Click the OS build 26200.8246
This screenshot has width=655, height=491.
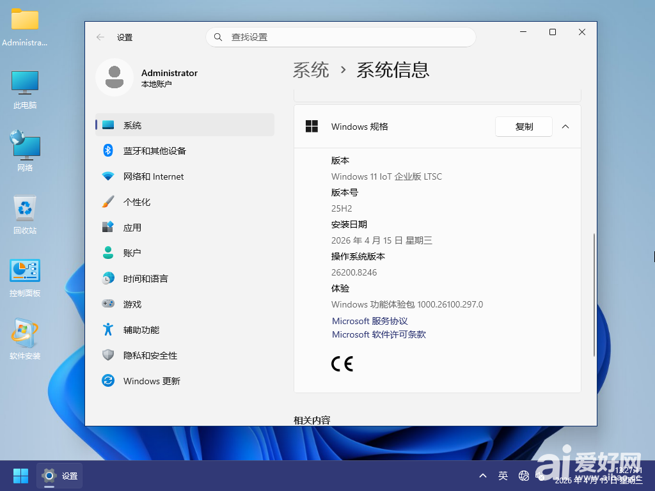click(354, 272)
